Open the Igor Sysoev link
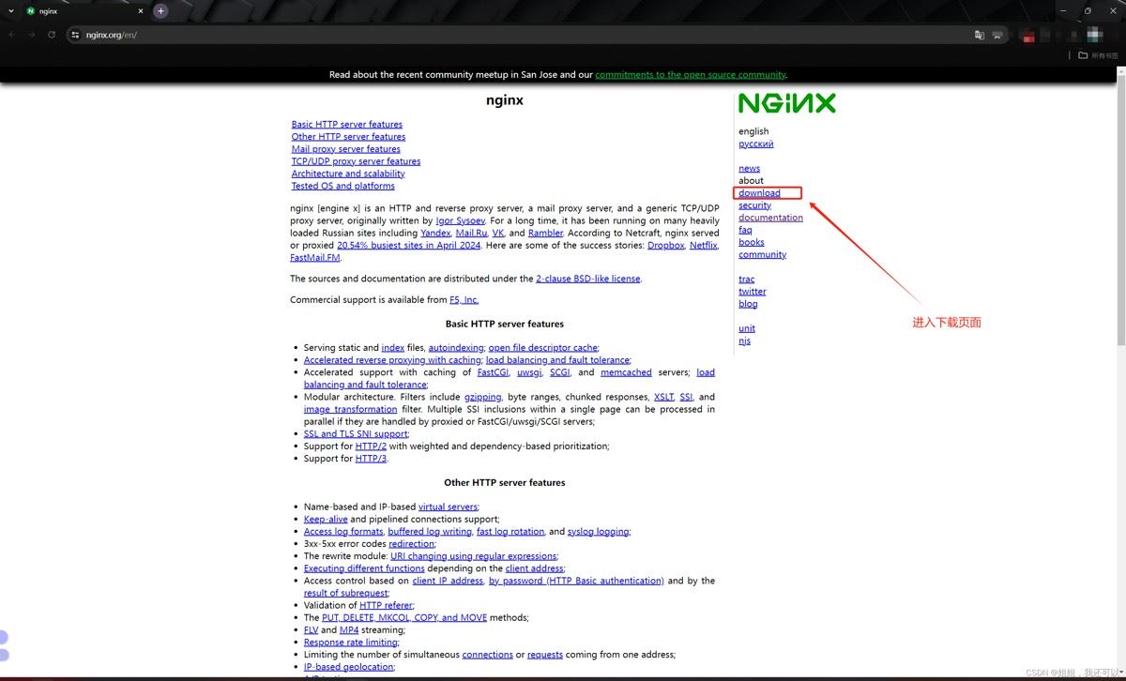The image size is (1126, 681). [x=460, y=220]
